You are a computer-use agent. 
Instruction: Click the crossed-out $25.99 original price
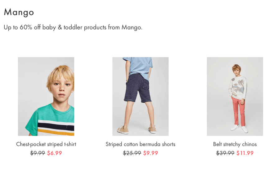(x=132, y=153)
